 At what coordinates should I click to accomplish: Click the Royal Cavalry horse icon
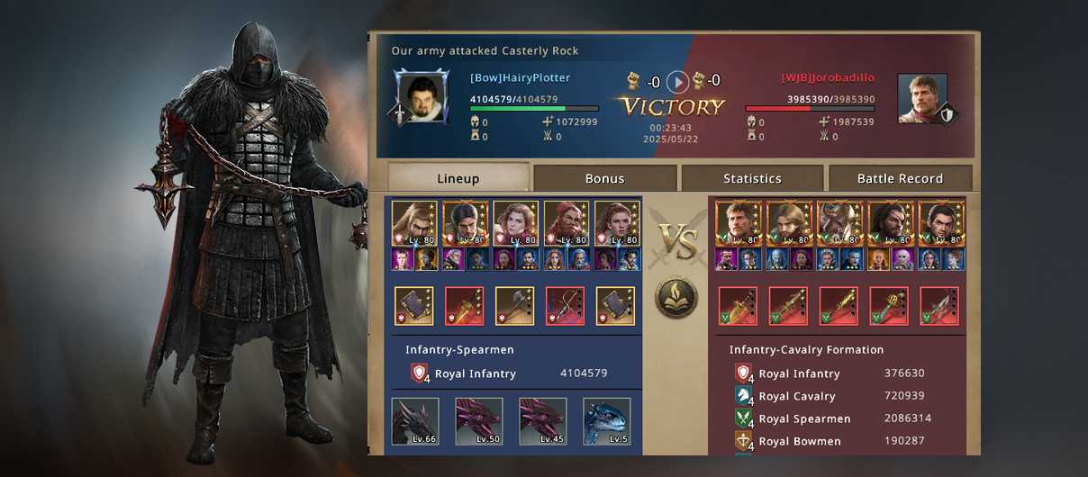[743, 396]
